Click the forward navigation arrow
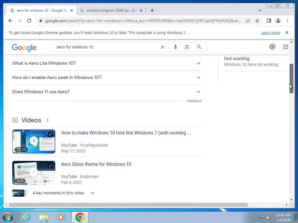Screen dimensions: 298x223 point(20,21)
